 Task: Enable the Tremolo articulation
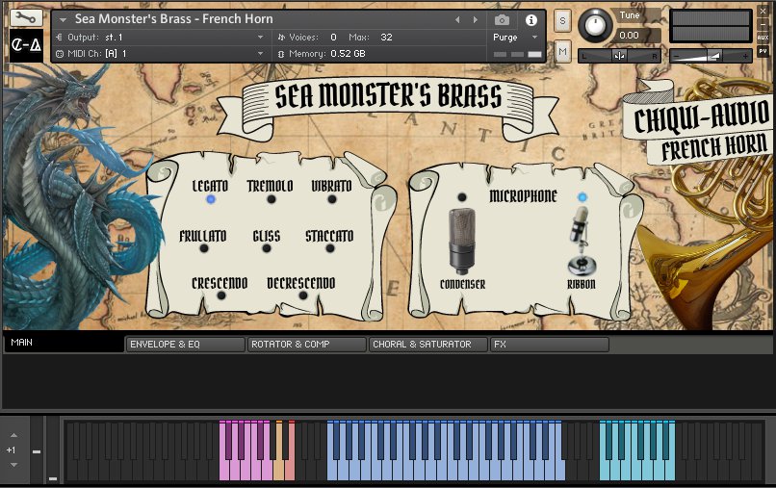pyautogui.click(x=271, y=199)
